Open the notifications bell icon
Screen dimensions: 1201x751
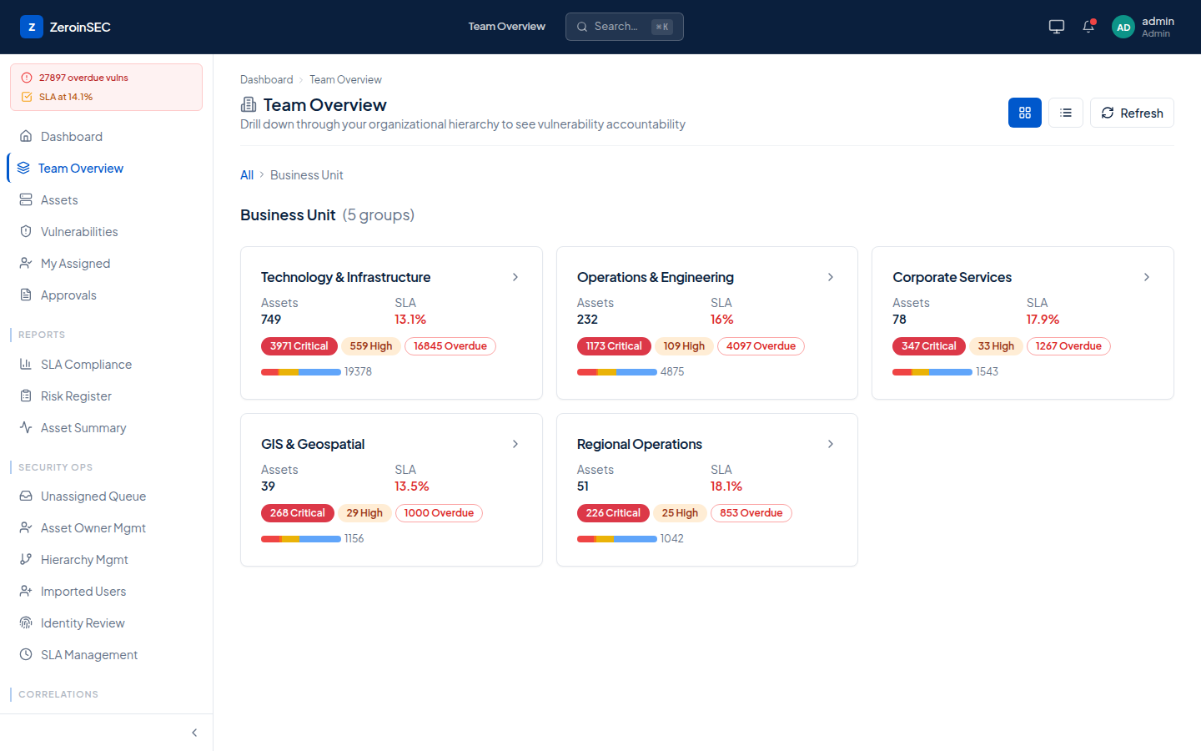pos(1088,27)
